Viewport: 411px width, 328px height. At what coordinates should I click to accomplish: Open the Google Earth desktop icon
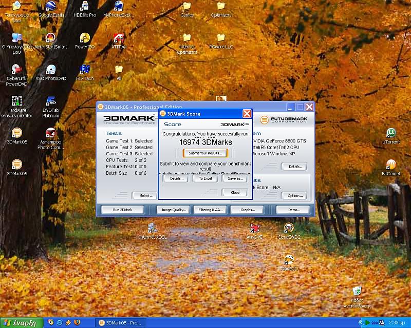[51, 9]
